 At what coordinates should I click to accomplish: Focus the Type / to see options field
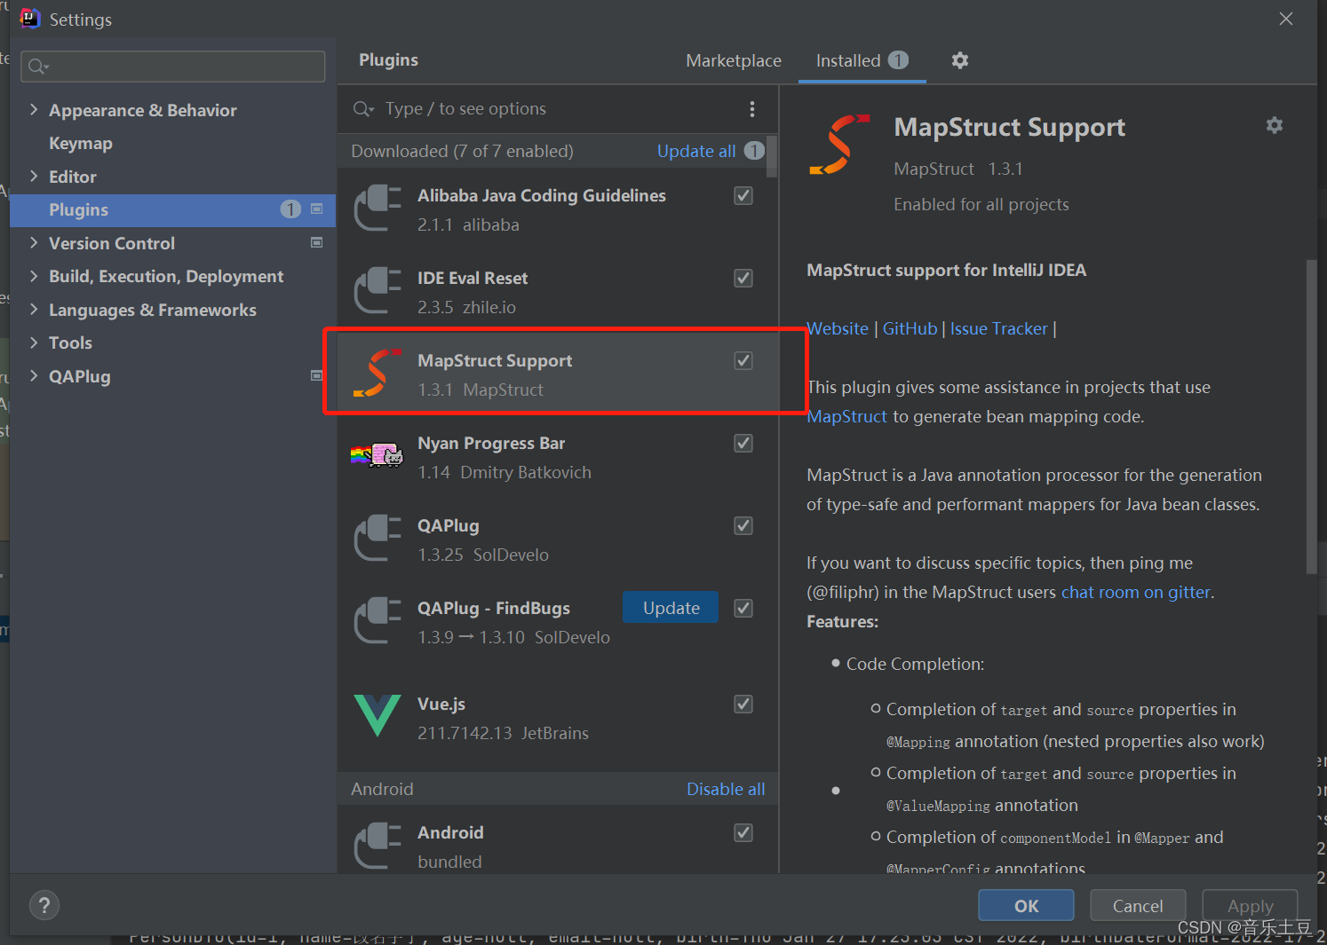[560, 109]
